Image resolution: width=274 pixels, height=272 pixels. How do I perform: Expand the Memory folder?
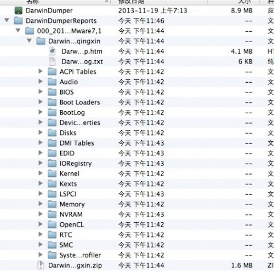click(x=41, y=204)
